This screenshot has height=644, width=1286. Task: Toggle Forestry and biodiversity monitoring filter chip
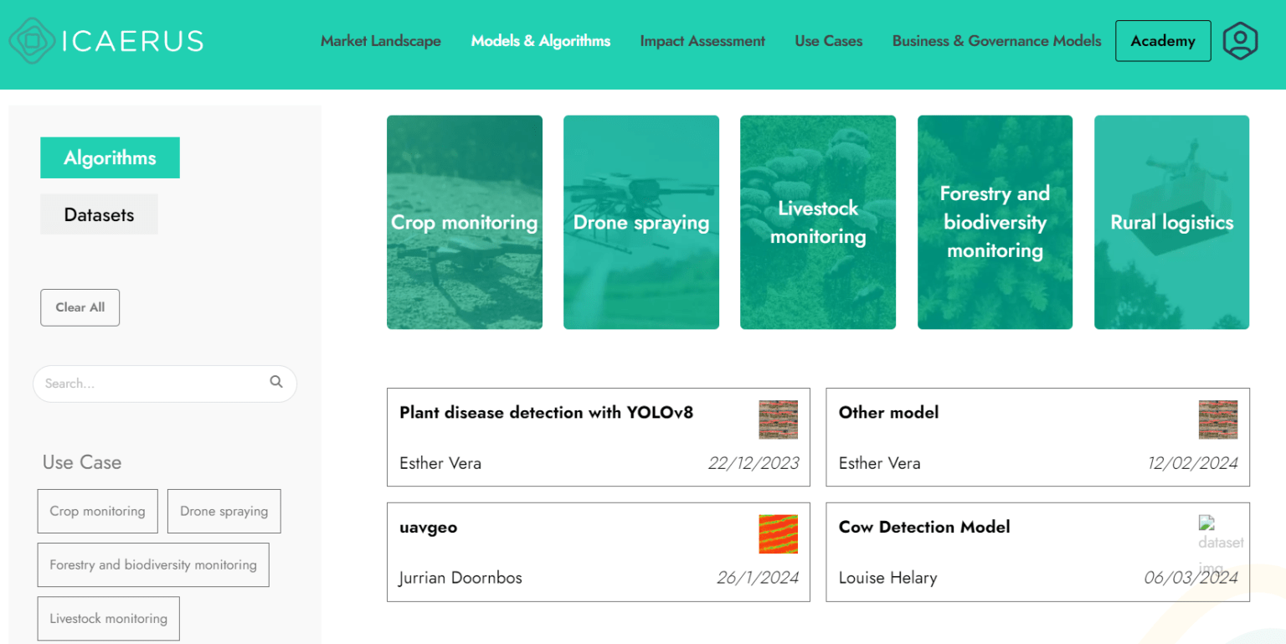[x=153, y=564]
